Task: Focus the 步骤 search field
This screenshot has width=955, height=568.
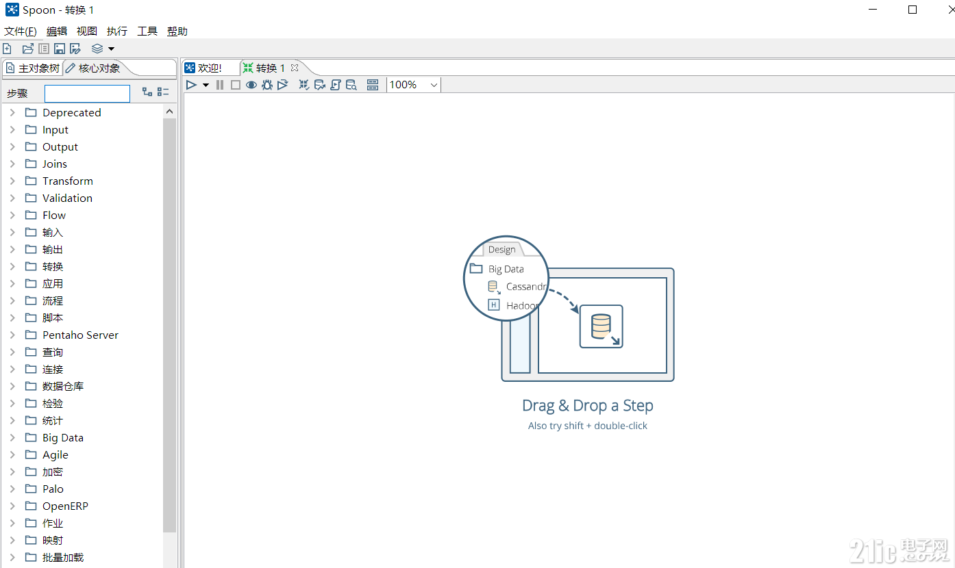Action: [x=87, y=94]
